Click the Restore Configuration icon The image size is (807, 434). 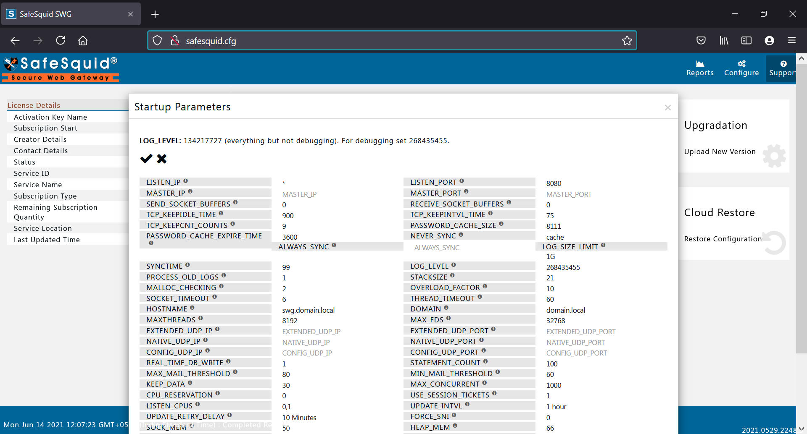click(x=774, y=243)
